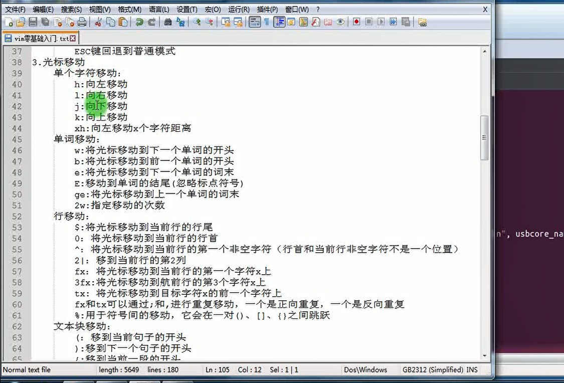564x383 pixels.
Task: Open the 插件(P) menu
Action: coord(267,10)
